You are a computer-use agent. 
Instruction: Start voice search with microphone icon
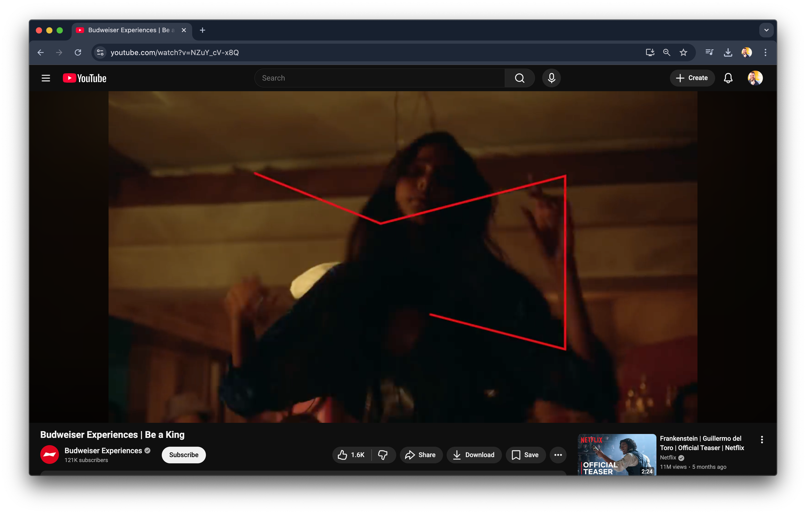[551, 78]
